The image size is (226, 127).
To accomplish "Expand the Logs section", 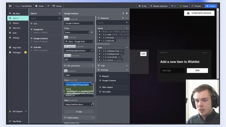I will (127, 66).
